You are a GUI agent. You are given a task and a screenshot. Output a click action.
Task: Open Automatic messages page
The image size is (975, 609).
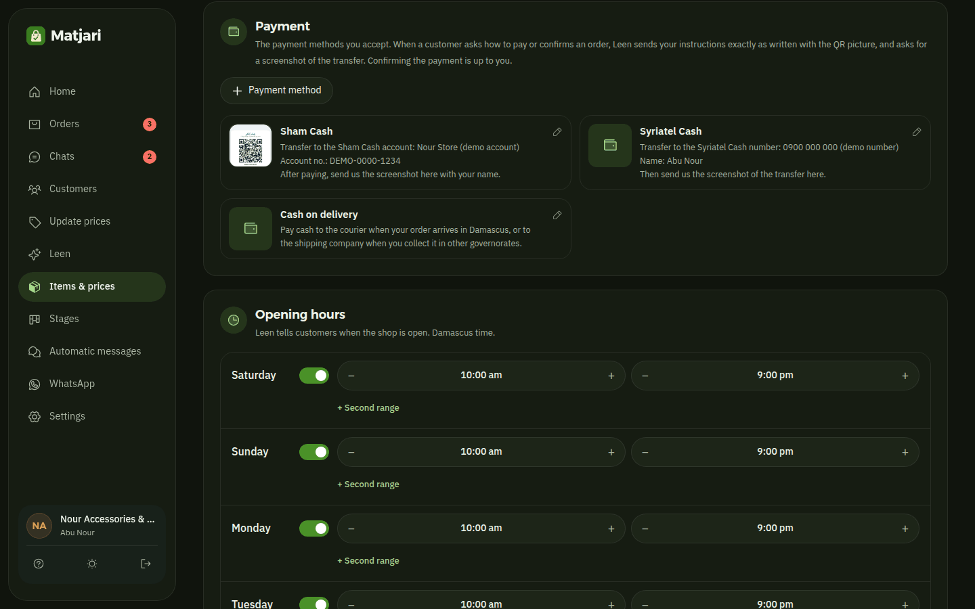coord(92,351)
